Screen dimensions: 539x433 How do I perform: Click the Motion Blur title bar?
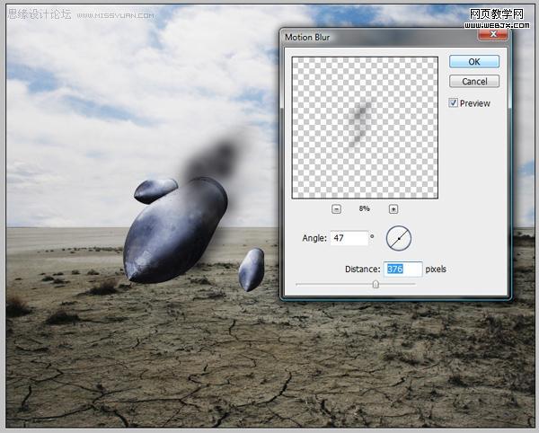click(380, 37)
